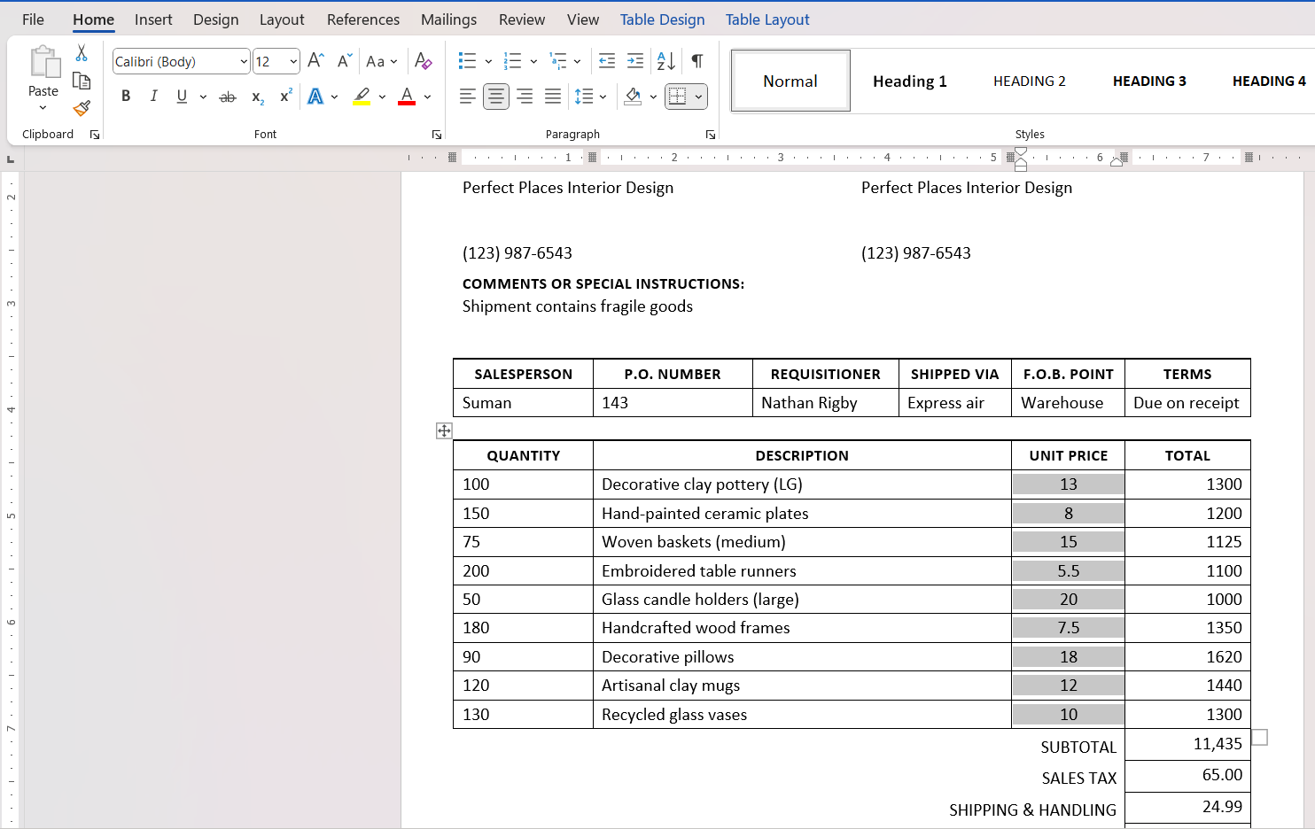The width and height of the screenshot is (1315, 829).
Task: Switch to the Table Layout tab
Action: tap(767, 19)
